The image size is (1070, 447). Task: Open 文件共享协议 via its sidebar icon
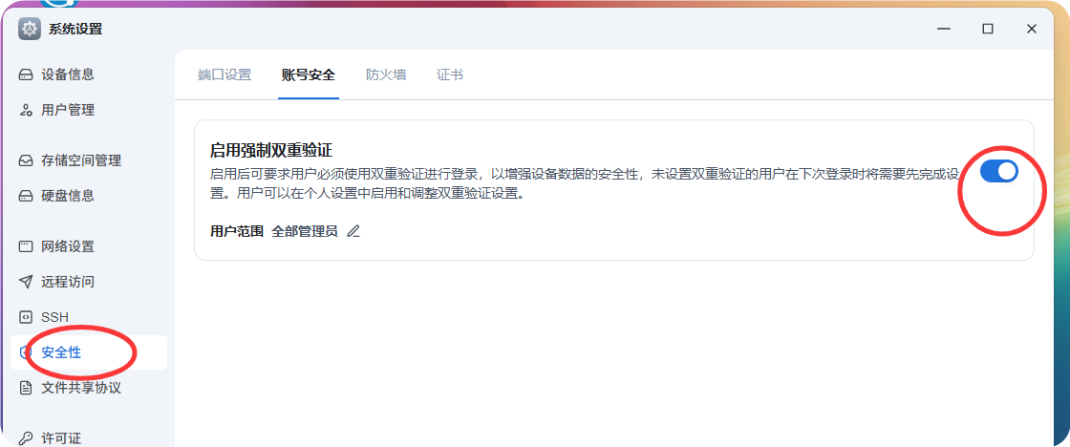pyautogui.click(x=27, y=388)
